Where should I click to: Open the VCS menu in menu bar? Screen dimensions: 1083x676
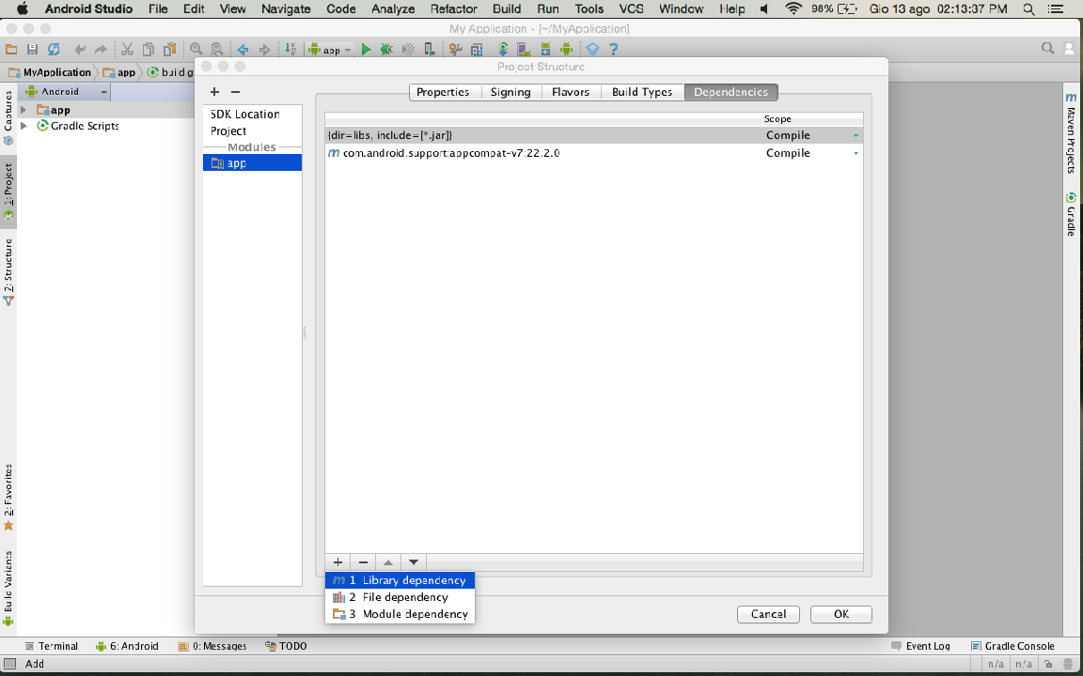632,9
